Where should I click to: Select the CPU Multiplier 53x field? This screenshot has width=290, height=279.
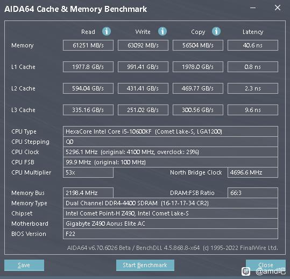click(88, 172)
